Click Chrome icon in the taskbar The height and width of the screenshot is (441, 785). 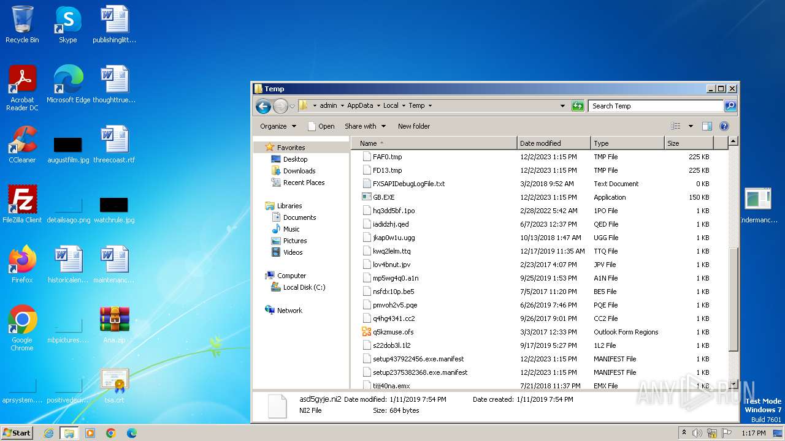pyautogui.click(x=111, y=433)
